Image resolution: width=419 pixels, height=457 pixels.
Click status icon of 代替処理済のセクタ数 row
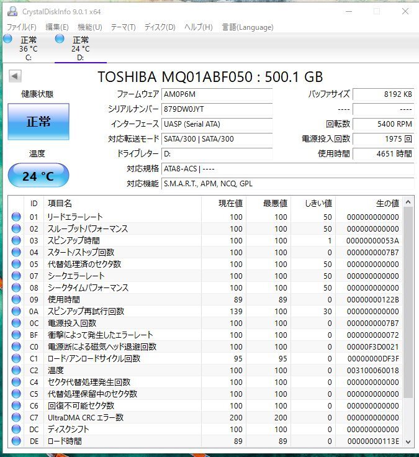click(16, 264)
